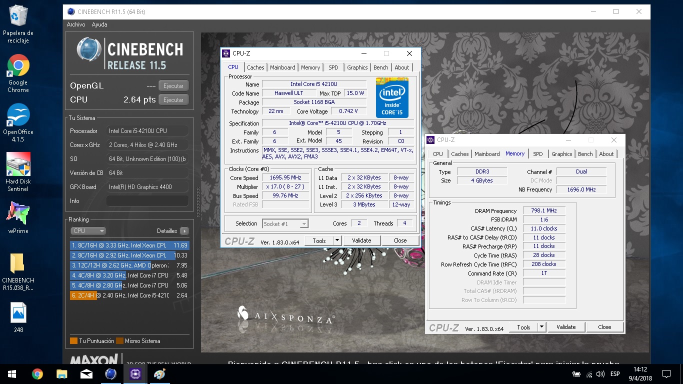Open Hard Disk Sentinel desktop icon
The width and height of the screenshot is (683, 384).
[x=18, y=172]
